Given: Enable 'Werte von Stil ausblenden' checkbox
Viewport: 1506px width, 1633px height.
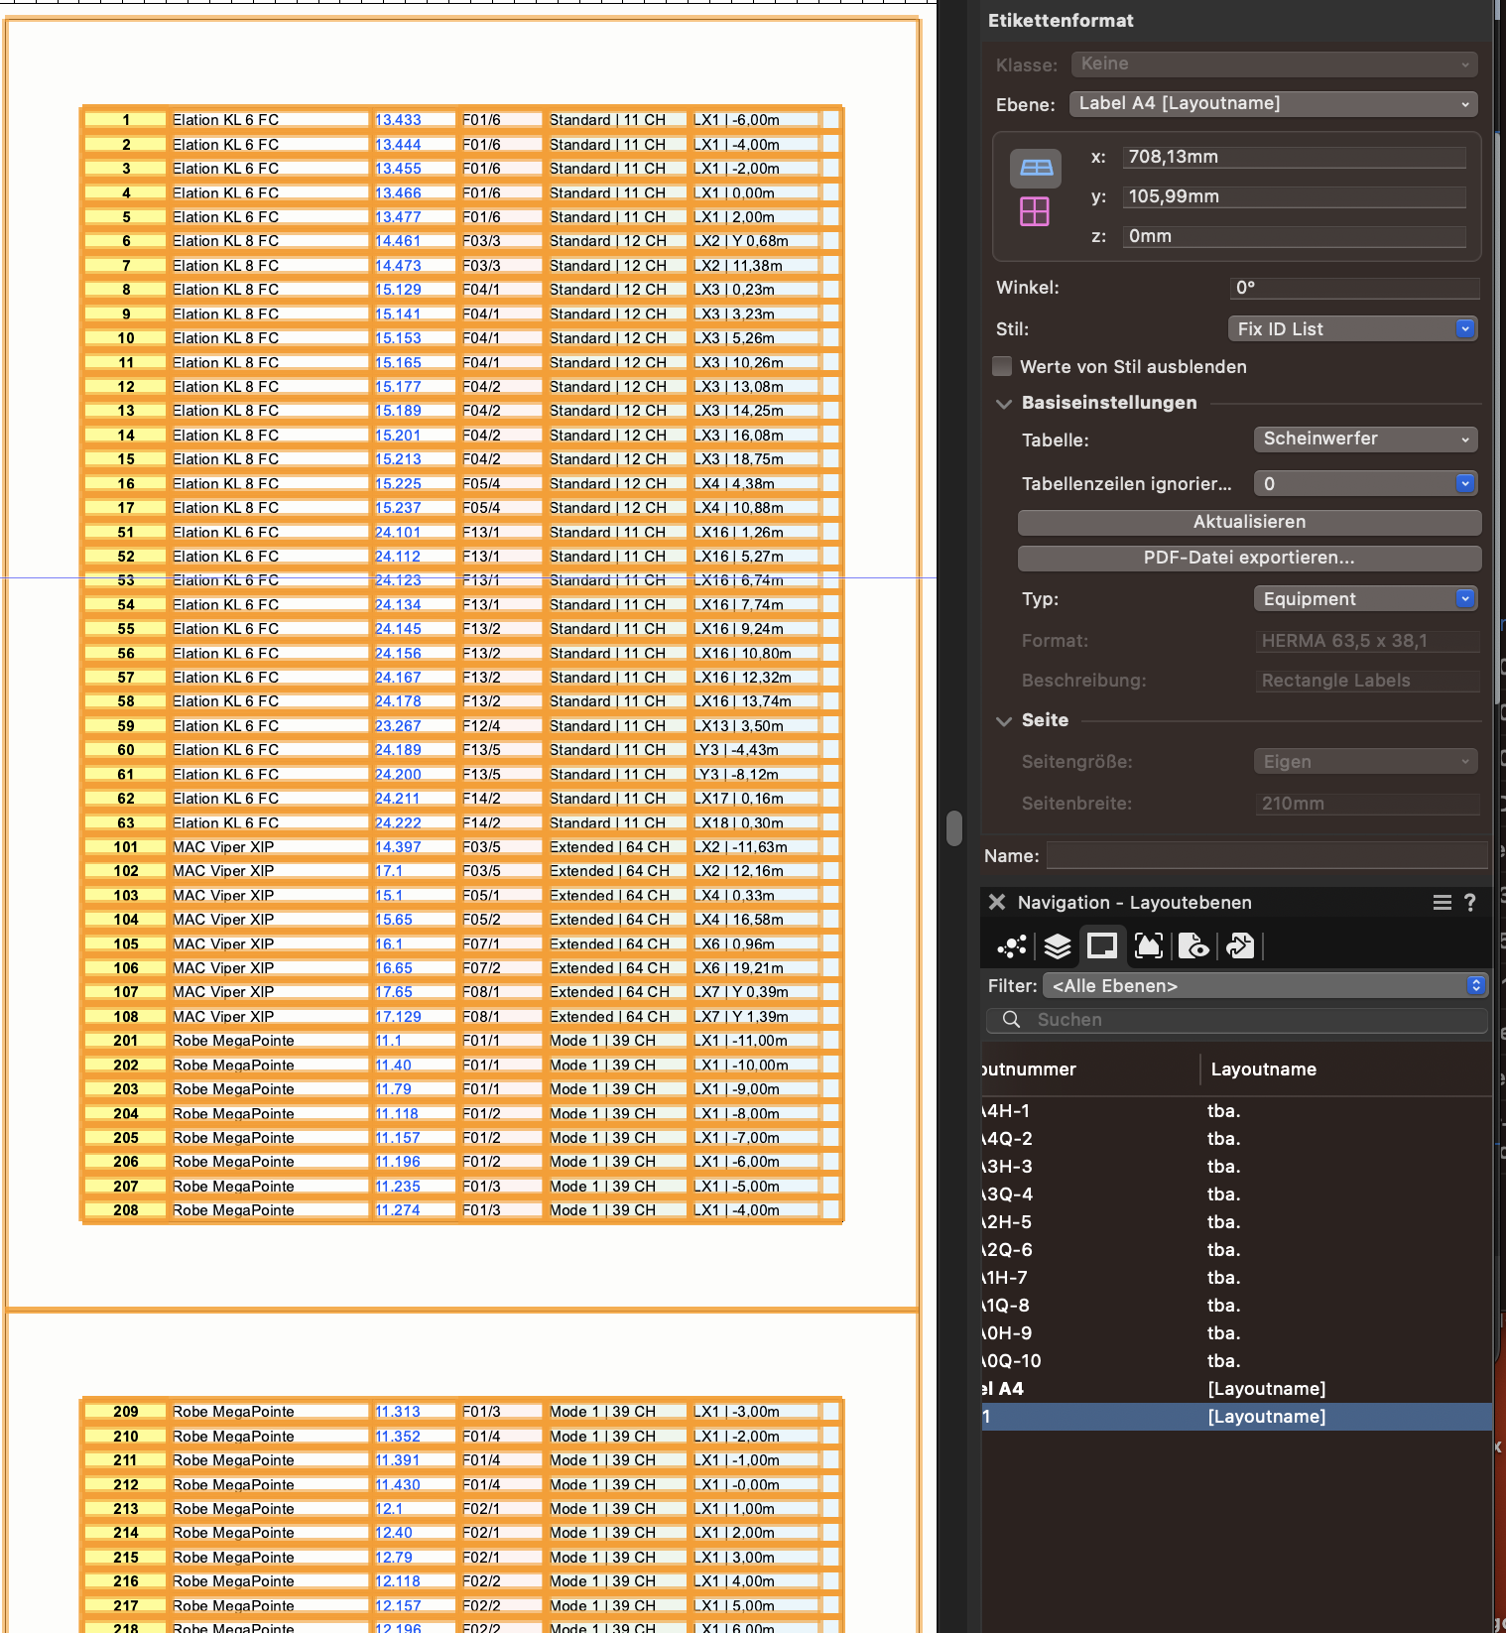Looking at the screenshot, I should pyautogui.click(x=1003, y=366).
